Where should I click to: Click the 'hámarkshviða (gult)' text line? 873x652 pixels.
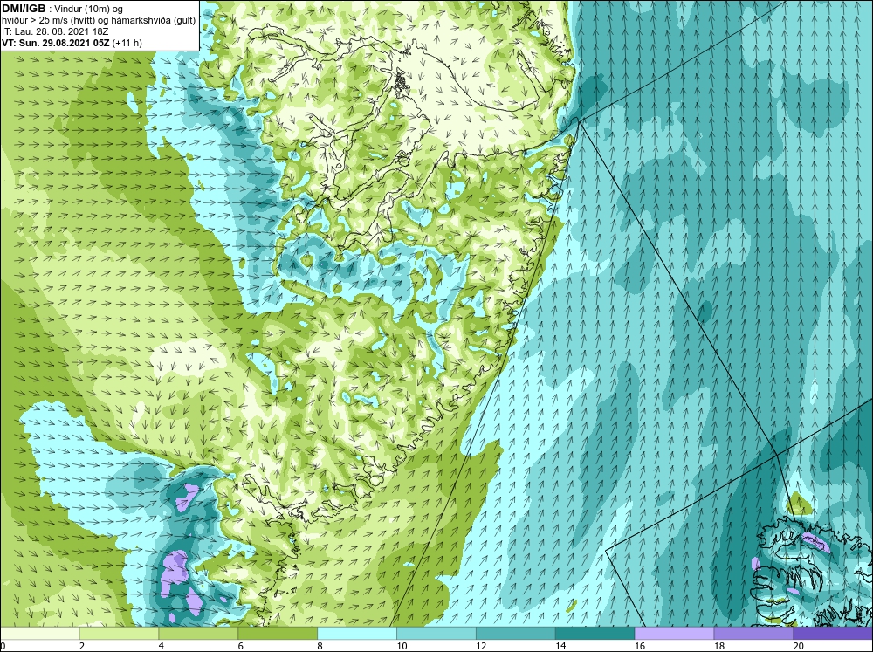point(154,21)
